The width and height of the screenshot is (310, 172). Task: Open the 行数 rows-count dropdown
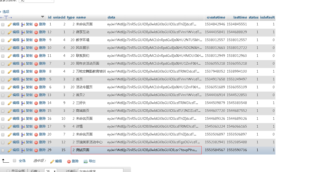coord(50,171)
